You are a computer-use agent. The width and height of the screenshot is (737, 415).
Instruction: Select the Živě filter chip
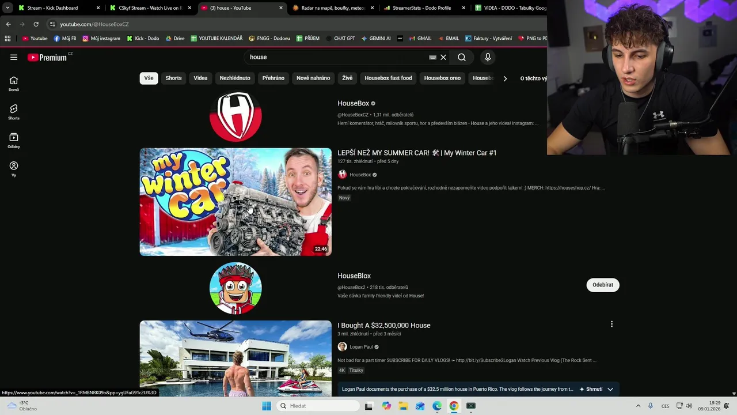click(x=347, y=78)
